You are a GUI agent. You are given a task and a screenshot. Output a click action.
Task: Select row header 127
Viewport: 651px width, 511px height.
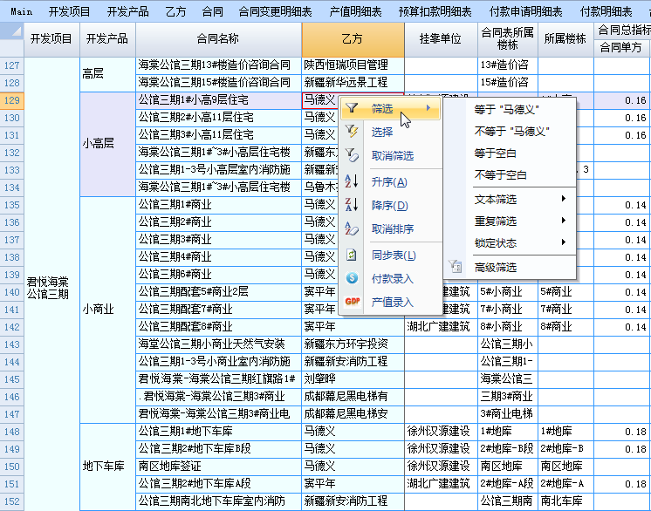point(12,65)
